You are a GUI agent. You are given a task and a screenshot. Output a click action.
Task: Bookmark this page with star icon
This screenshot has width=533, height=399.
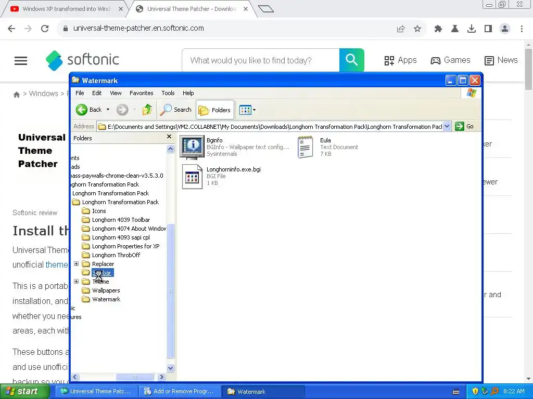tap(417, 29)
